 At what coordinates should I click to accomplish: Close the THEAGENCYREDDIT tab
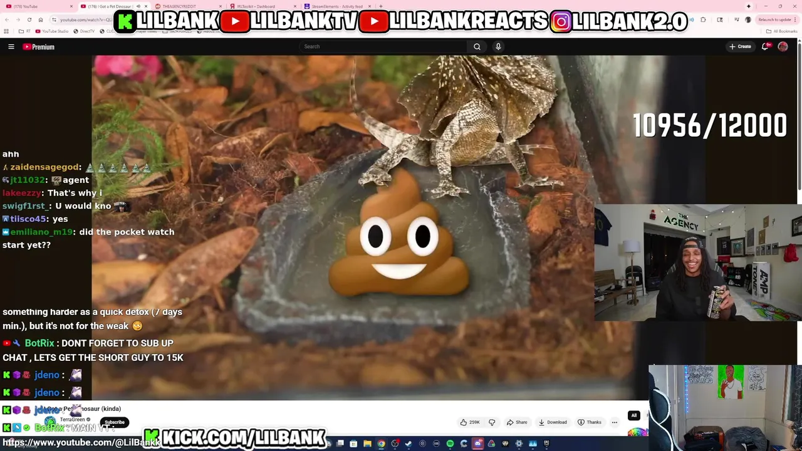click(x=219, y=6)
